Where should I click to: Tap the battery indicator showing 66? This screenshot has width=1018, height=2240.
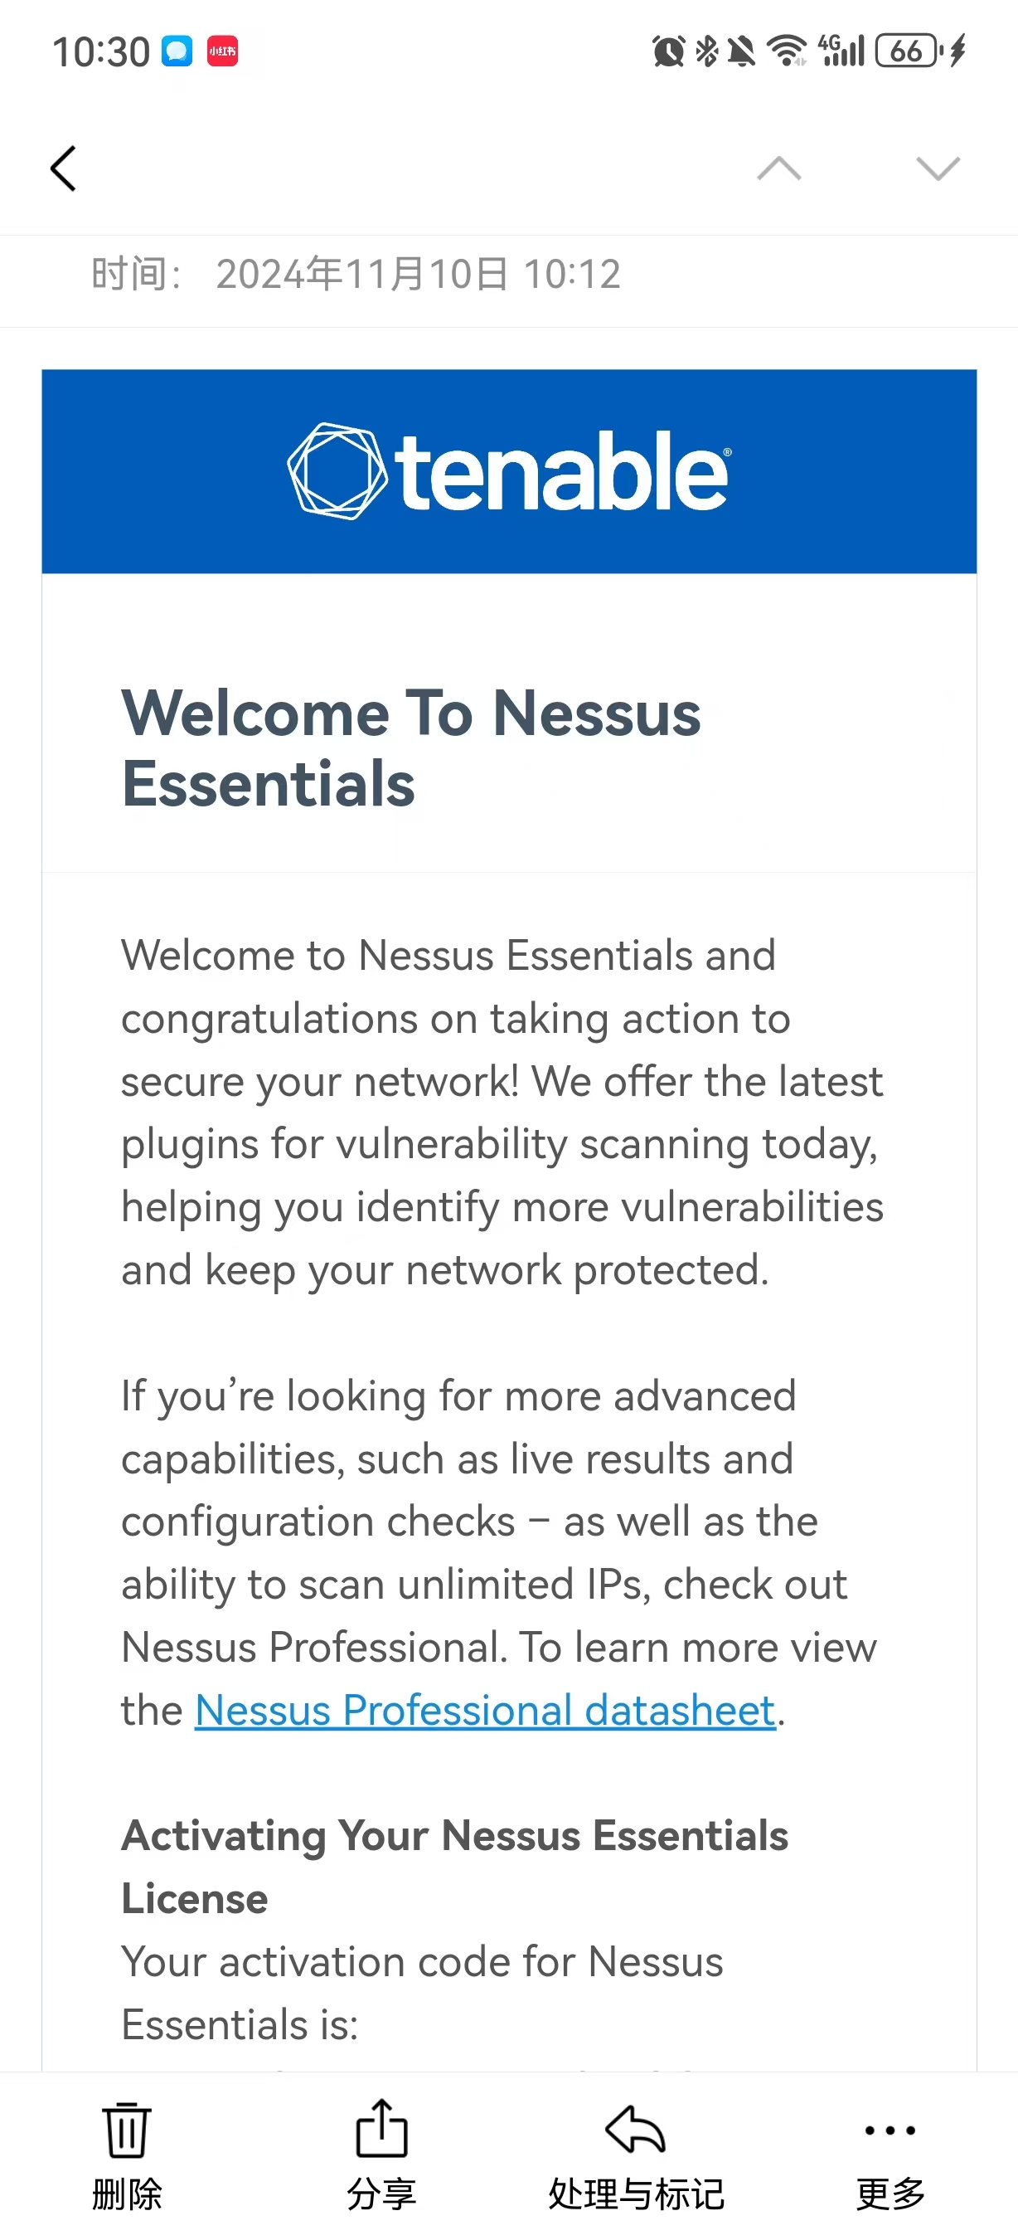click(x=909, y=51)
